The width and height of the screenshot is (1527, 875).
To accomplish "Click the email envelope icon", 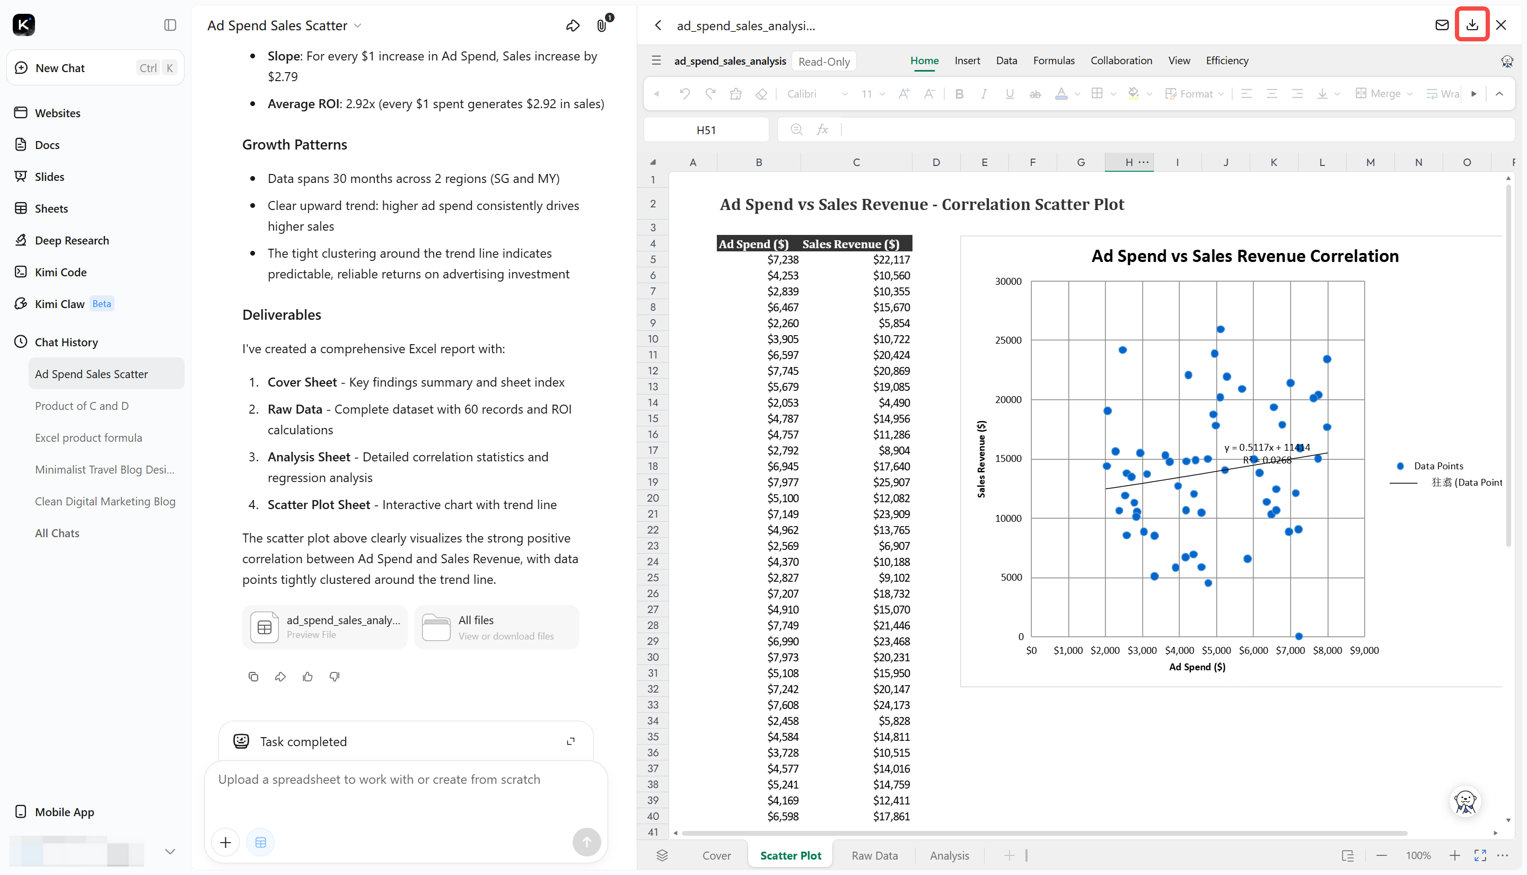I will pos(1442,24).
